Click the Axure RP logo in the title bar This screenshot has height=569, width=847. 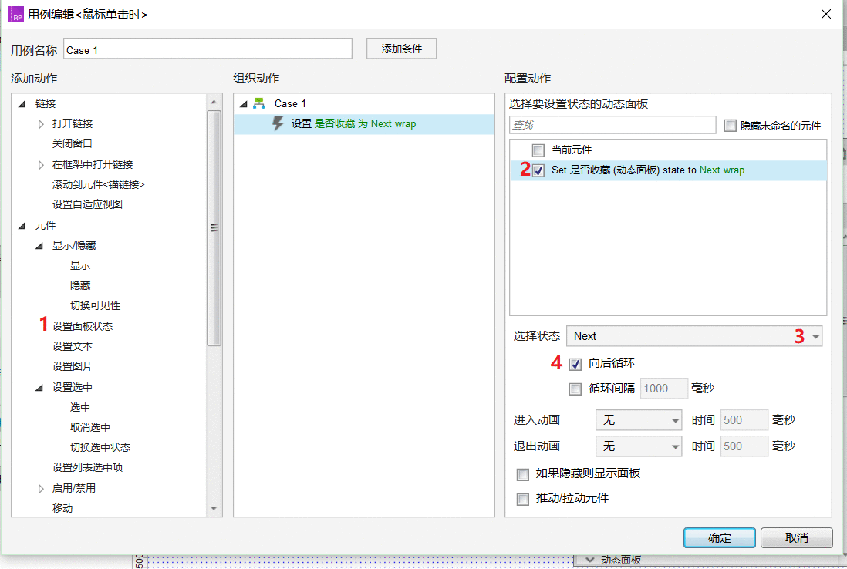point(15,14)
